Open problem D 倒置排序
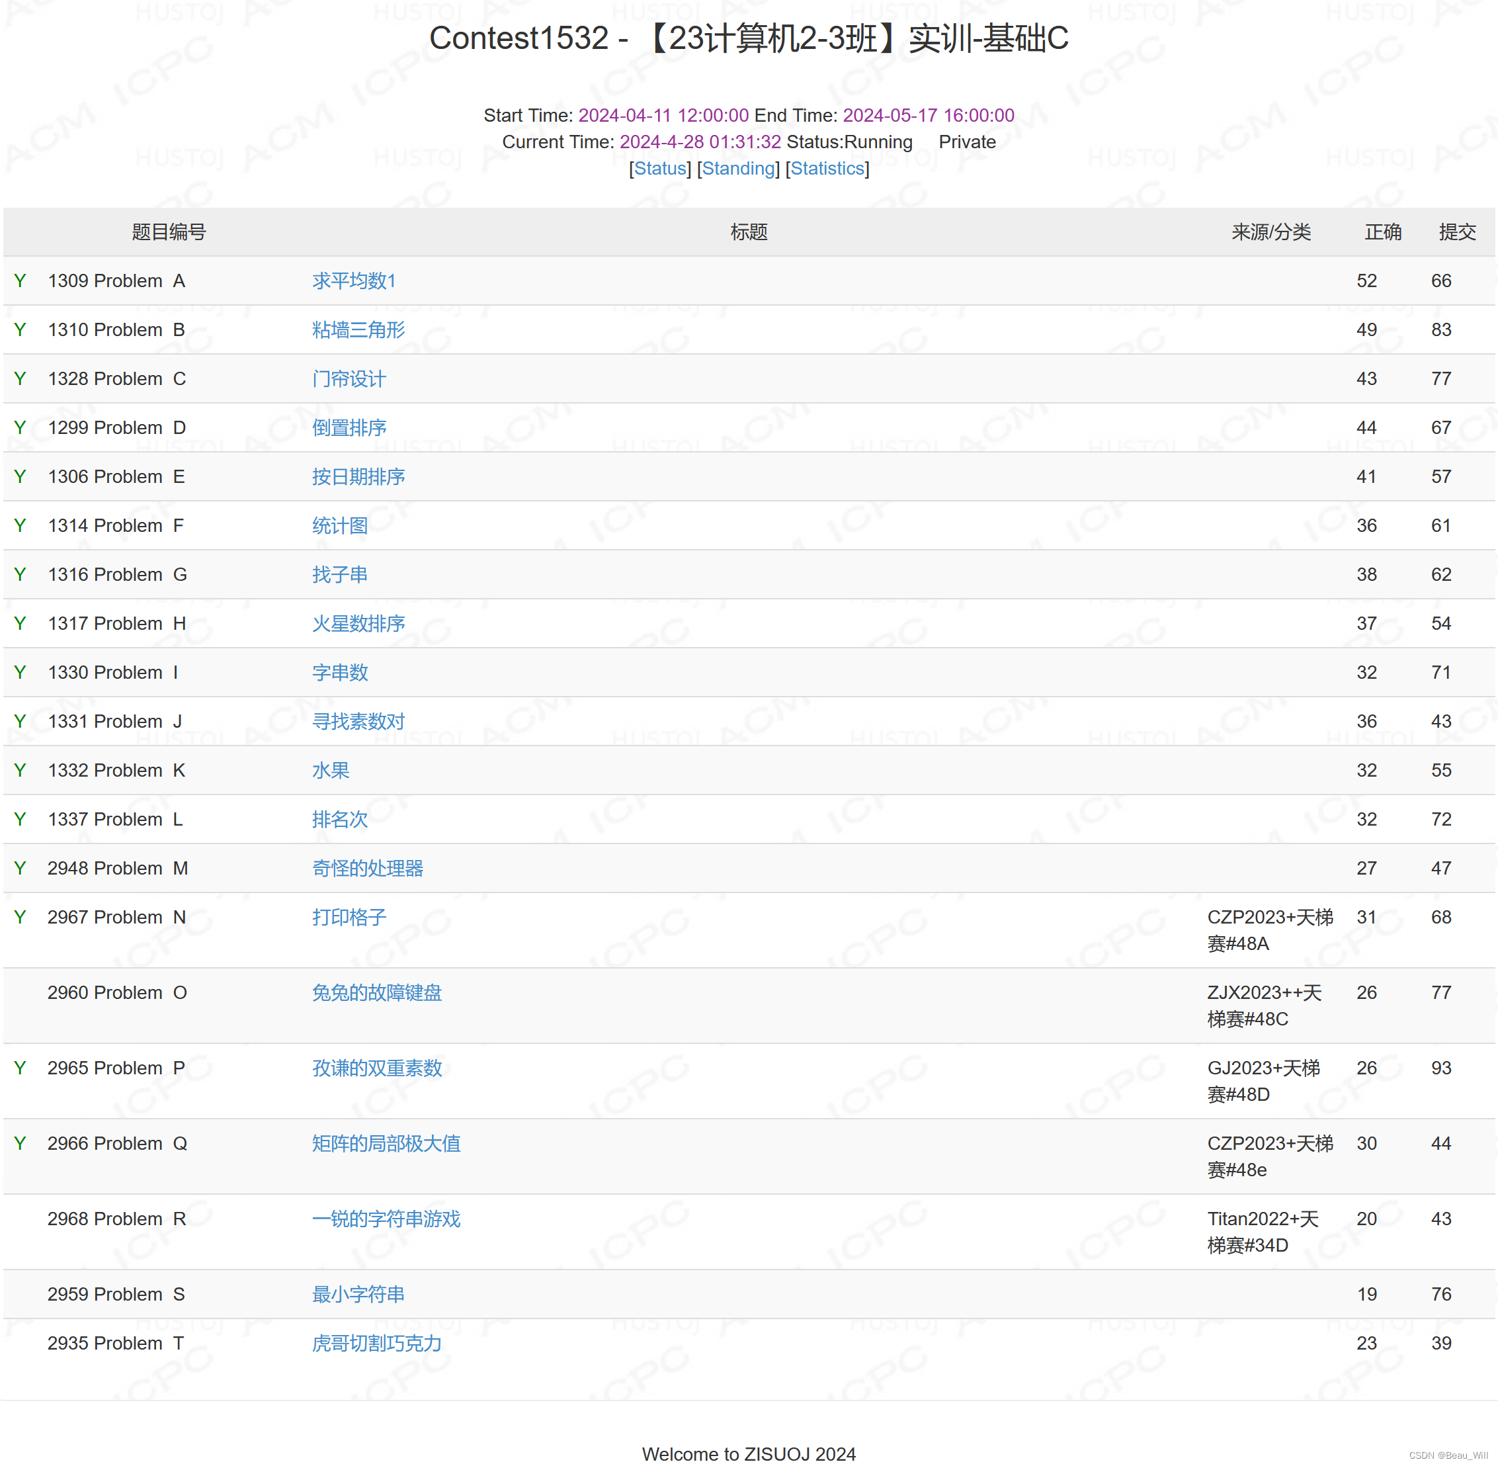Image resolution: width=1498 pixels, height=1466 pixels. [x=349, y=428]
